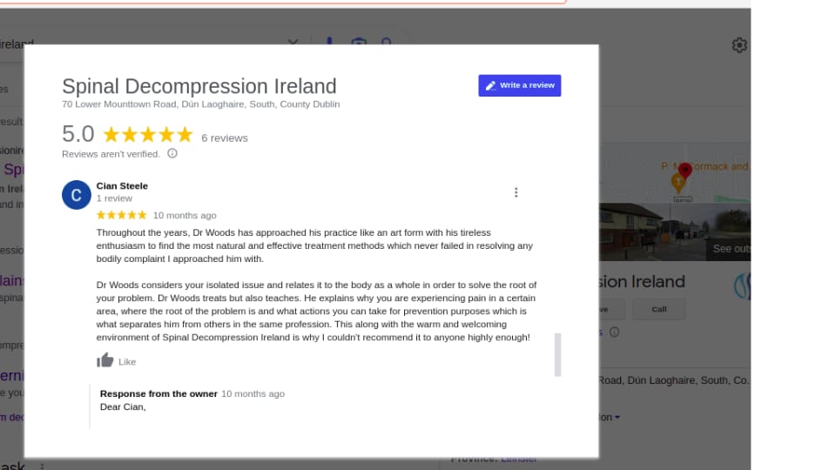Viewport: 836px width, 470px height.
Task: Click the Cian Steele reviewer name
Action: coord(122,186)
